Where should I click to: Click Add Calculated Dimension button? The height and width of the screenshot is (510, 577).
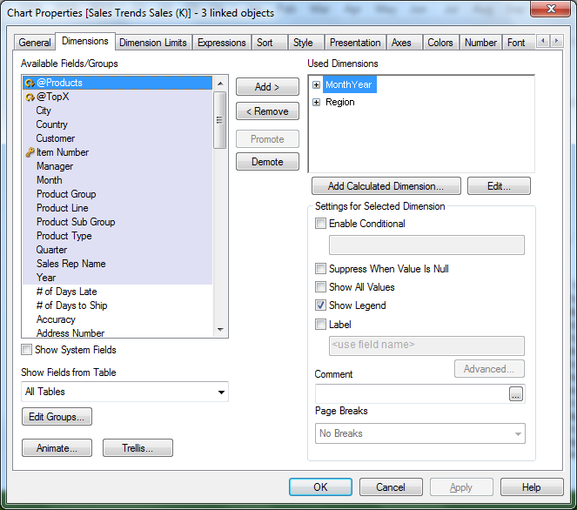(386, 186)
